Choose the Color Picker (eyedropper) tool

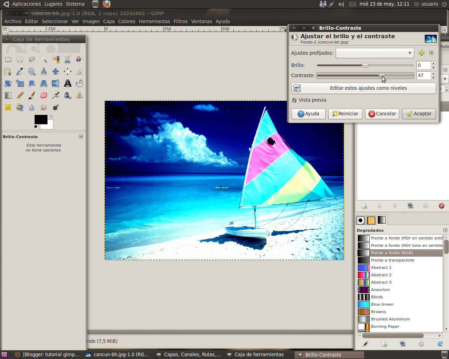tap(20, 72)
